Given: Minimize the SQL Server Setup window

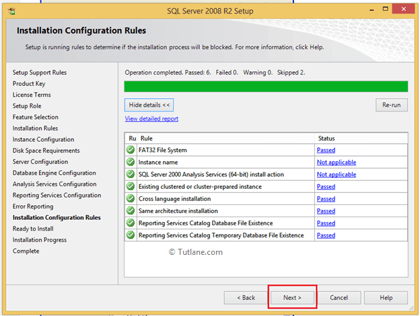Looking at the screenshot, I should (372, 9).
